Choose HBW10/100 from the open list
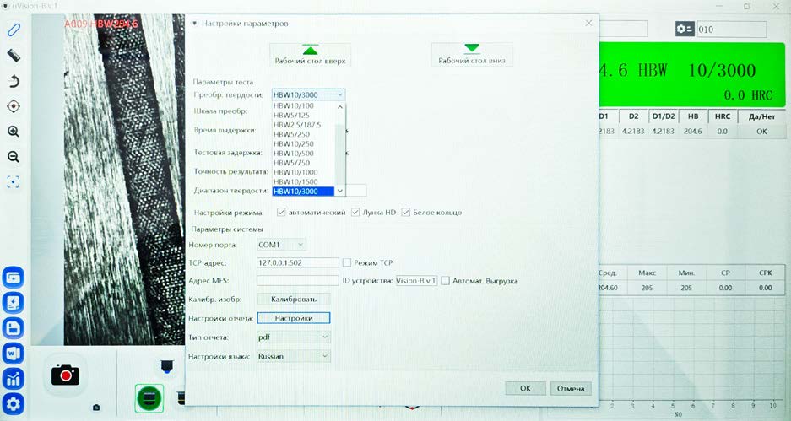The image size is (791, 421). [x=303, y=105]
